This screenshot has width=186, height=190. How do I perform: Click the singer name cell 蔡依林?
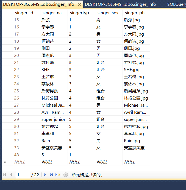coord(54,84)
